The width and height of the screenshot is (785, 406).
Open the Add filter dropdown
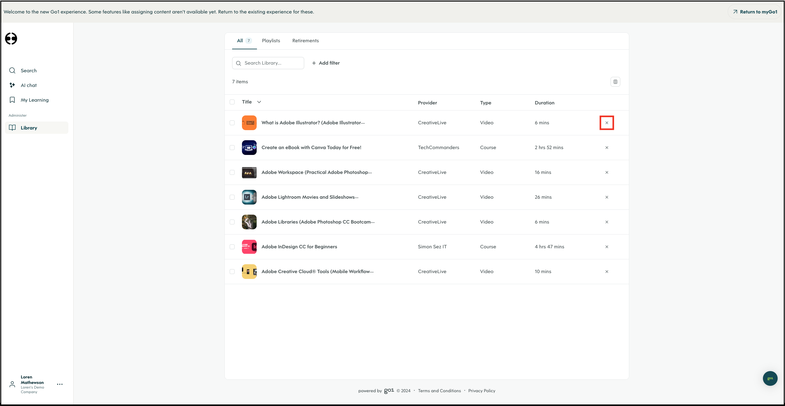pyautogui.click(x=326, y=63)
